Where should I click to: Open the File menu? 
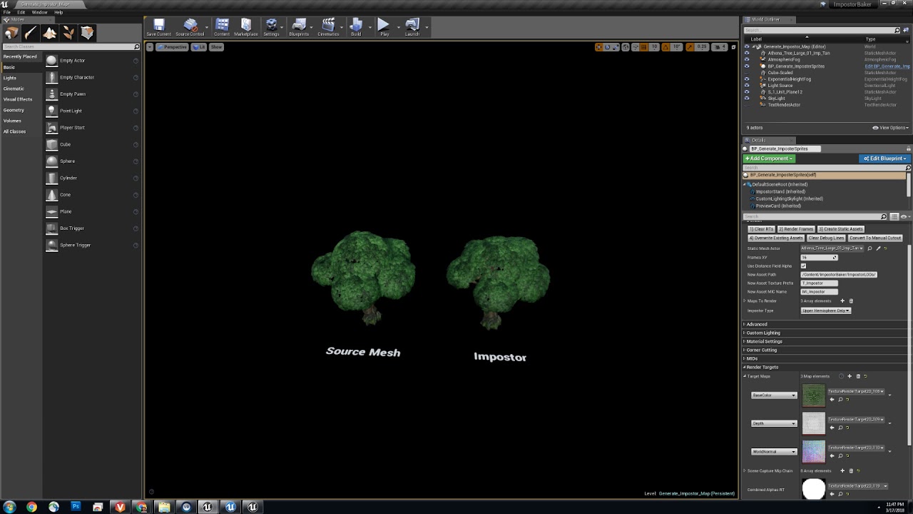(x=6, y=12)
